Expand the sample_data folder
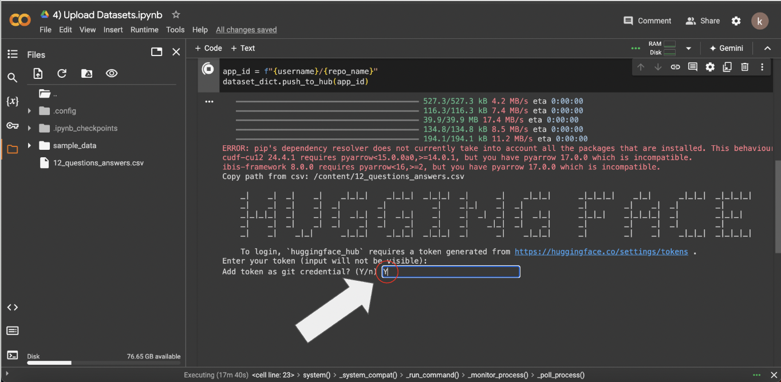 coord(29,146)
